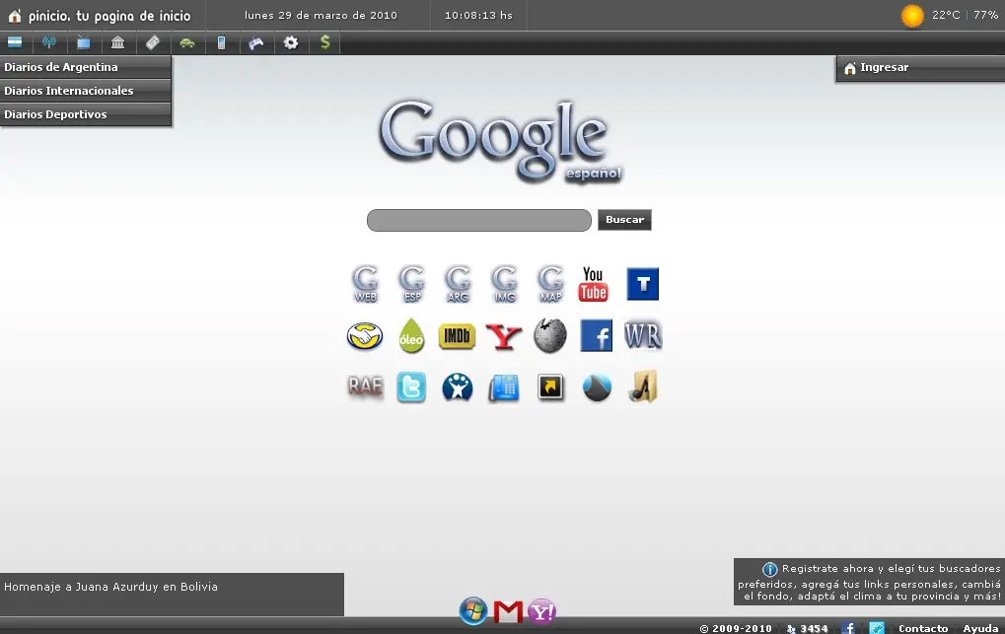This screenshot has height=634, width=1005.
Task: Choose the IMDb search icon
Action: coord(457,336)
